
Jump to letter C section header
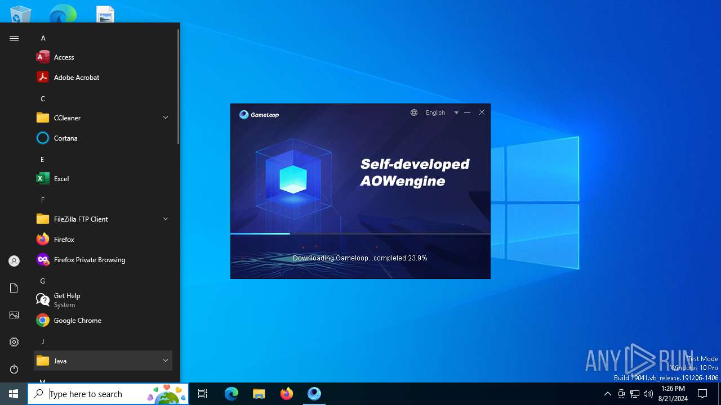click(x=43, y=98)
